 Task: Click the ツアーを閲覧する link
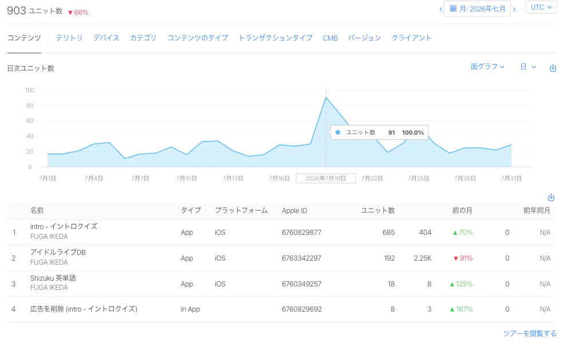pyautogui.click(x=530, y=333)
